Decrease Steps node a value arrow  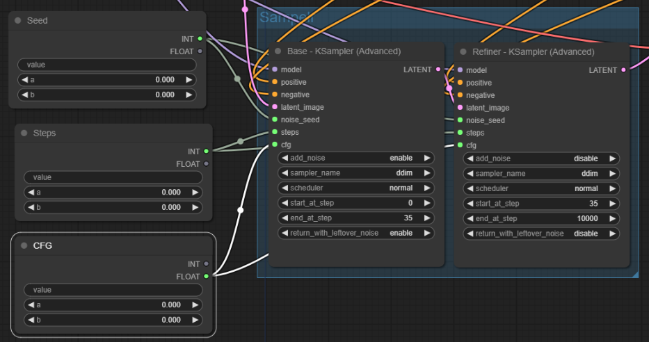(31, 192)
